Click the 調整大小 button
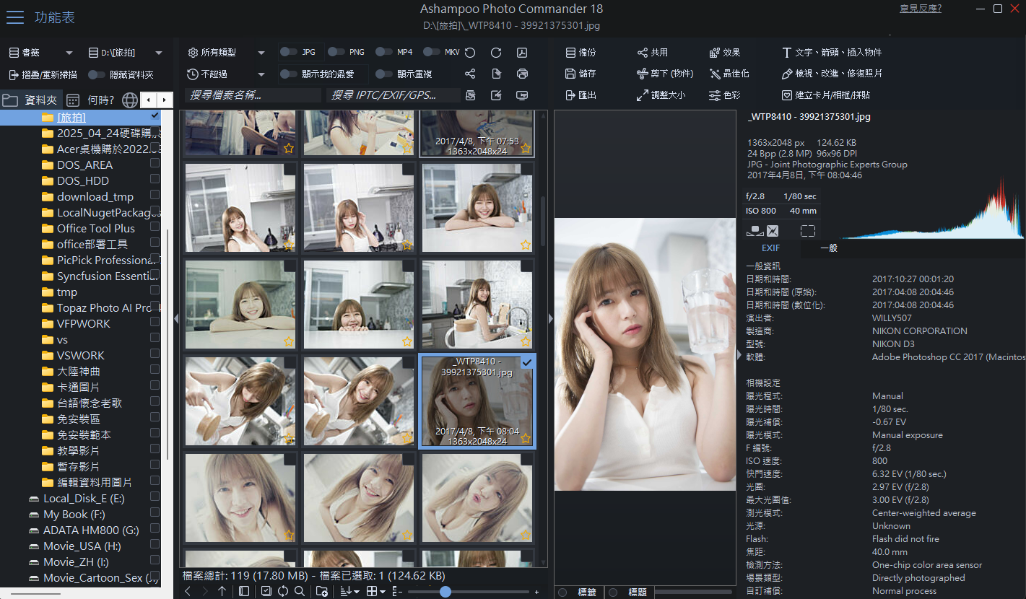The height and width of the screenshot is (599, 1026). [661, 95]
